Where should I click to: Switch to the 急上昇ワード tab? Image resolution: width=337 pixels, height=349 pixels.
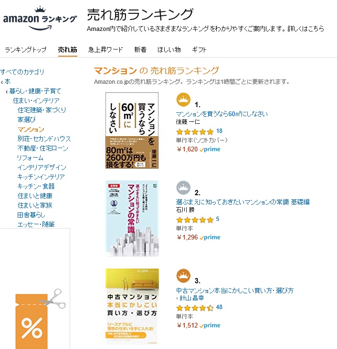point(105,50)
